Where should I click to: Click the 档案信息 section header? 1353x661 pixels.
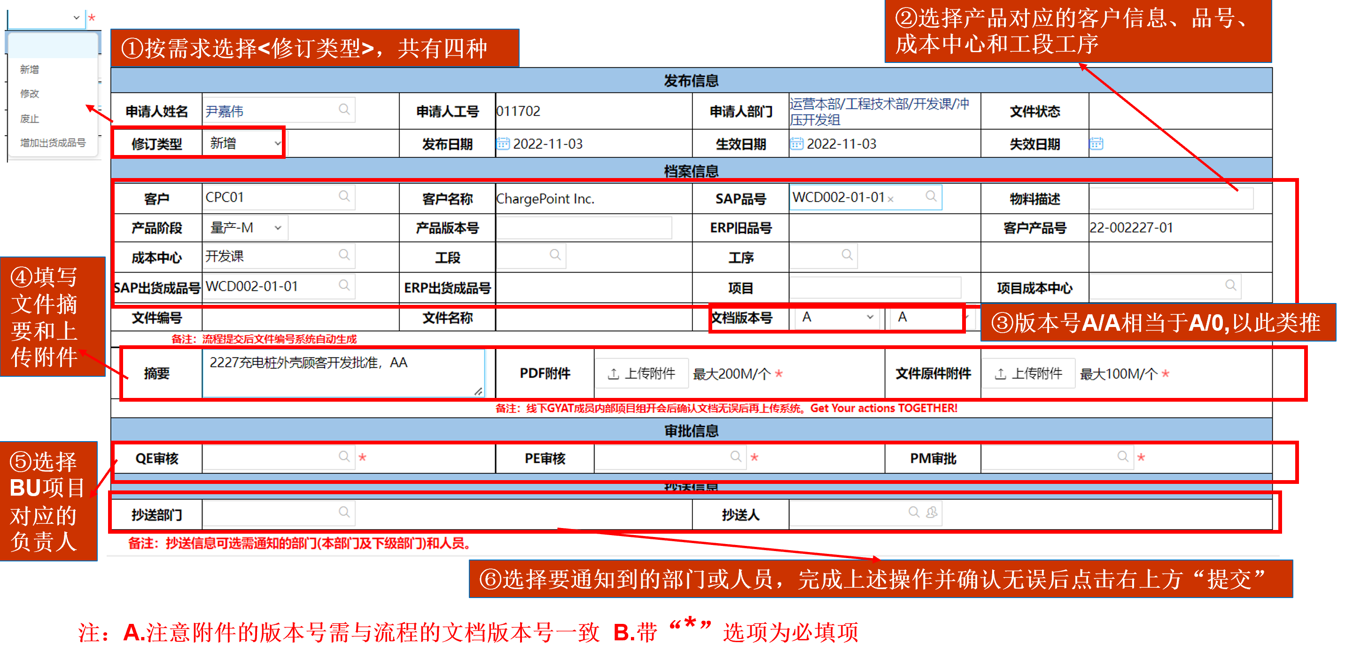click(x=691, y=171)
